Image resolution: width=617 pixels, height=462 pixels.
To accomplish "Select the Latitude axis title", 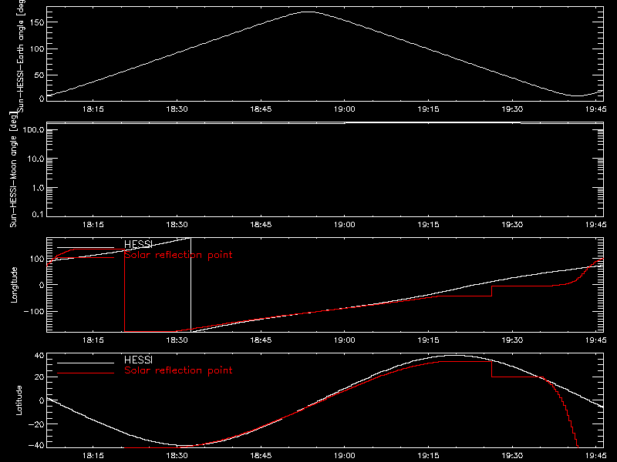I will (19, 400).
